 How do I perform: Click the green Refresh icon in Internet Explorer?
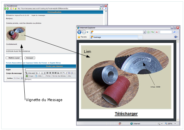pyautogui.click(x=152, y=32)
